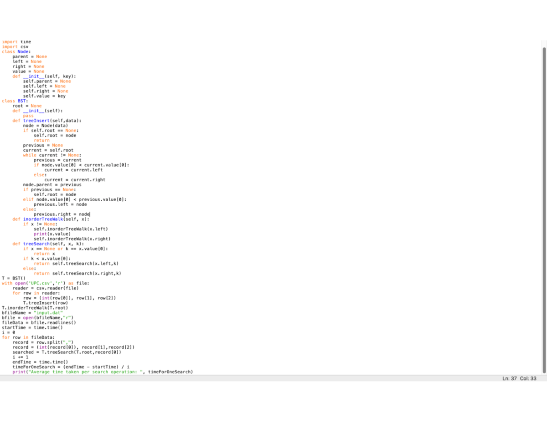Screen dimensions: 547x422
Task: Click the Ln: 37 line indicator
Action: (509, 379)
